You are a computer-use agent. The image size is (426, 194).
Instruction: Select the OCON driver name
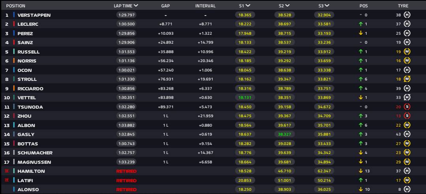(24, 70)
